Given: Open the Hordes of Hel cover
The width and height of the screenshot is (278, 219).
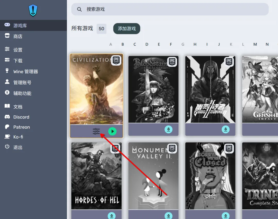Looking at the screenshot, I should click(97, 176).
